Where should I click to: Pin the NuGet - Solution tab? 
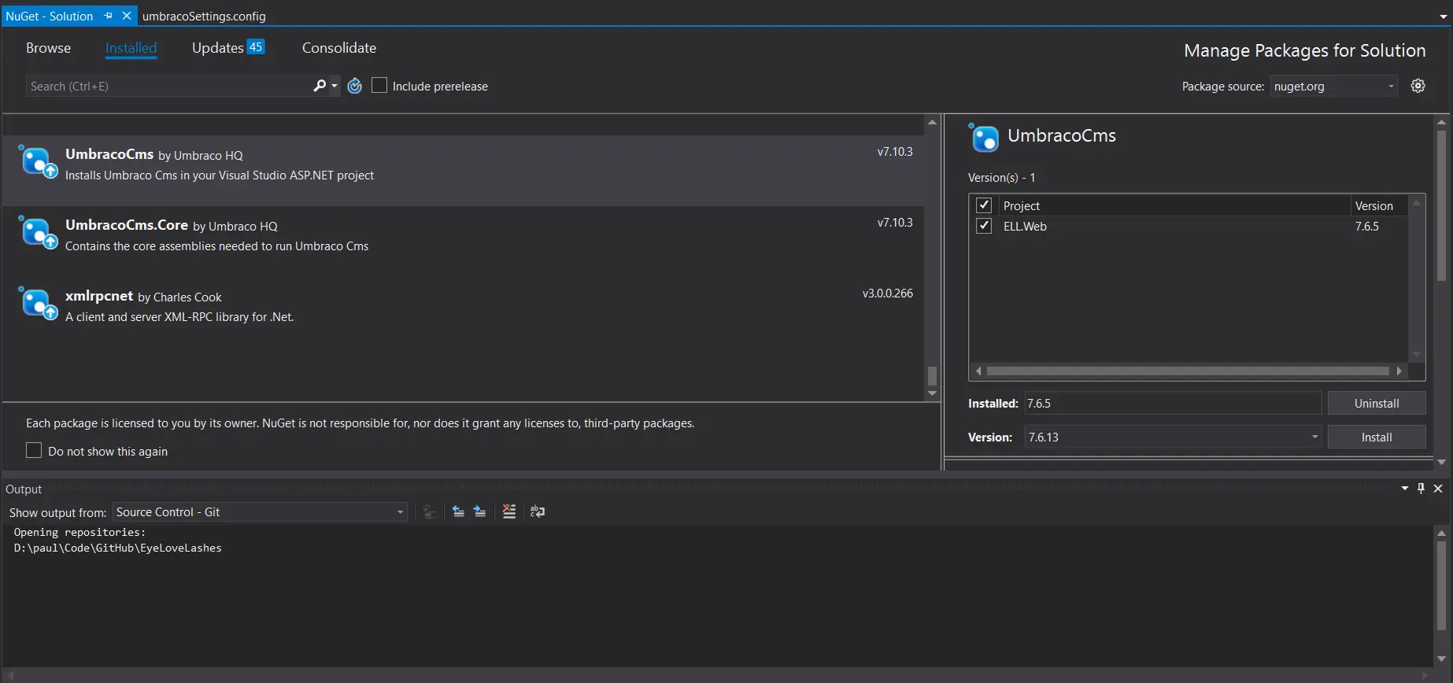point(109,16)
